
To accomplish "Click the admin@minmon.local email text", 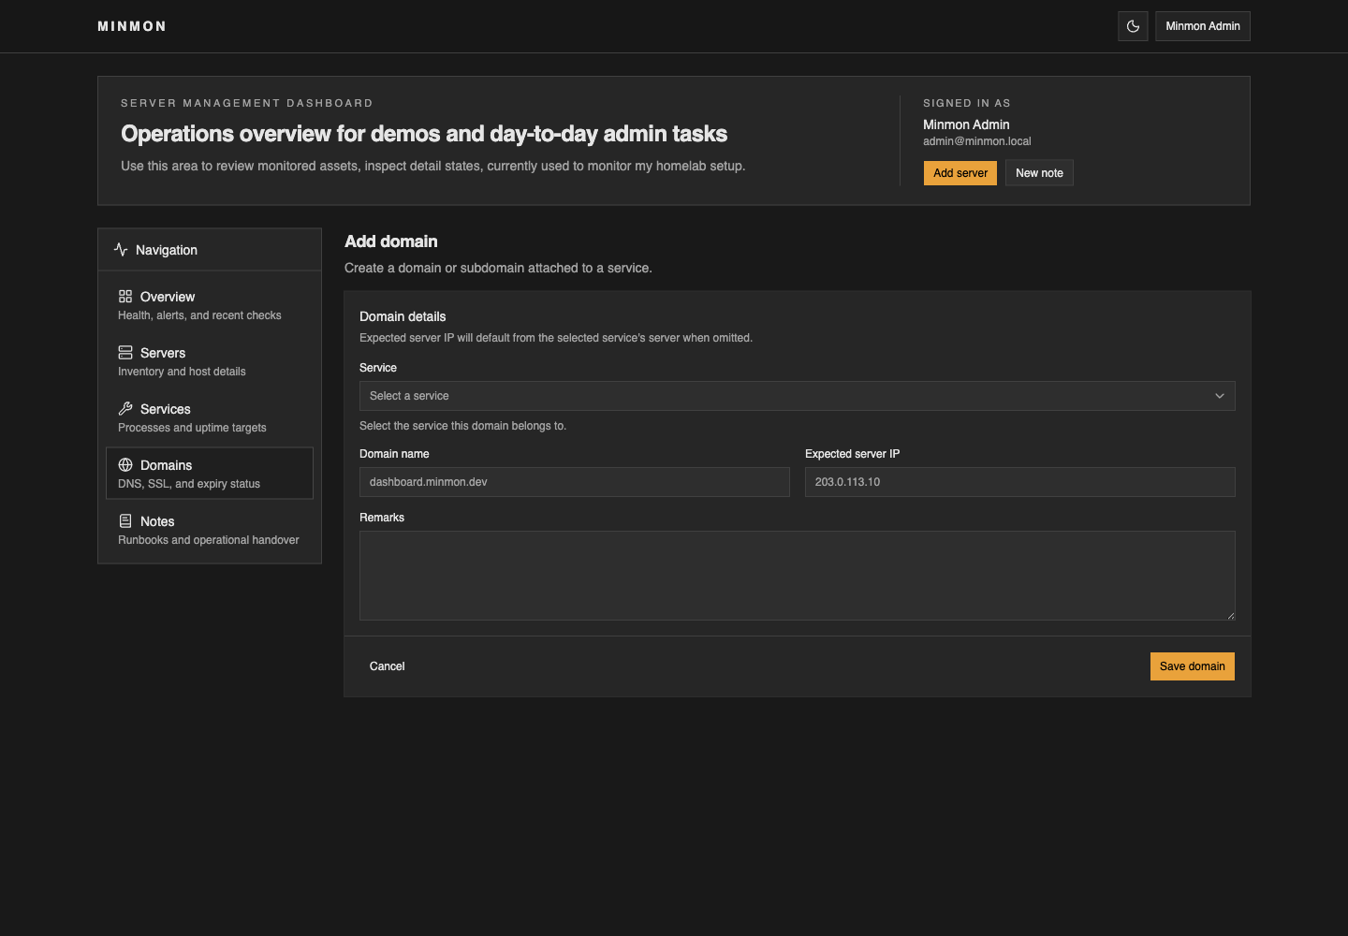I will click(x=977, y=141).
